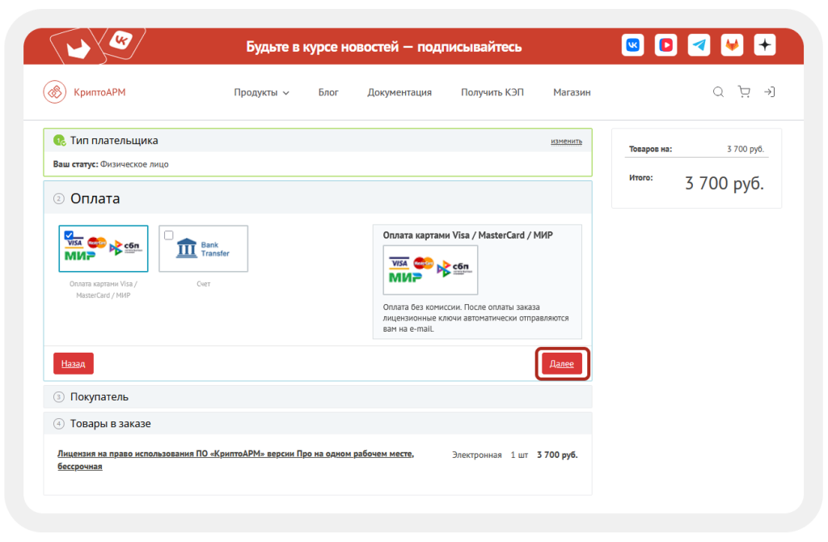The image size is (828, 542).
Task: Expand the Продукты dropdown menu
Action: point(261,92)
